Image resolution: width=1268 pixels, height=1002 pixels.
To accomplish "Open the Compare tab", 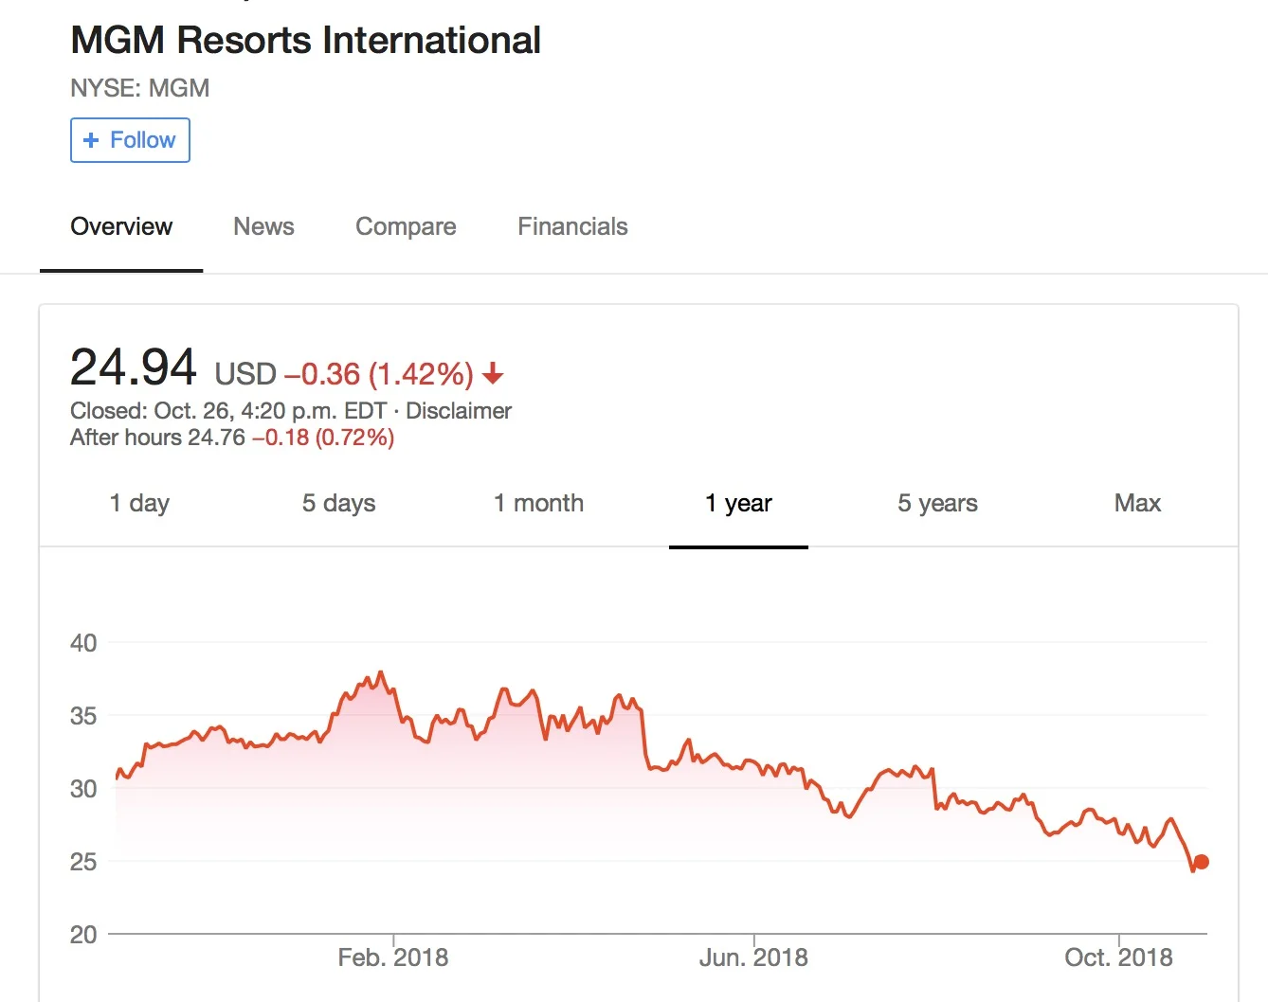I will click(406, 226).
